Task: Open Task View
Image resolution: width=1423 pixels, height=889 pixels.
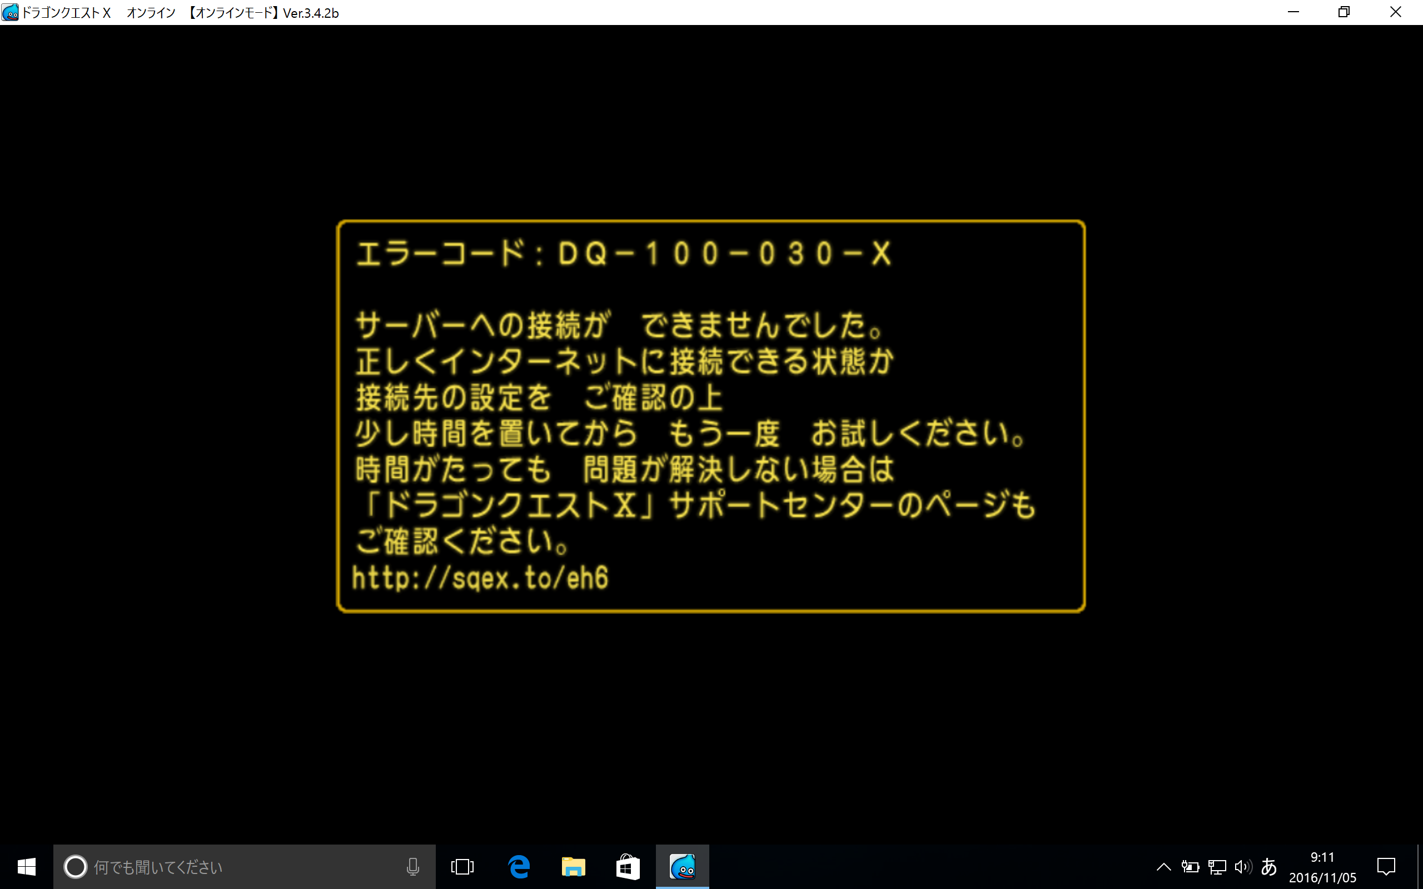Action: pos(462,867)
